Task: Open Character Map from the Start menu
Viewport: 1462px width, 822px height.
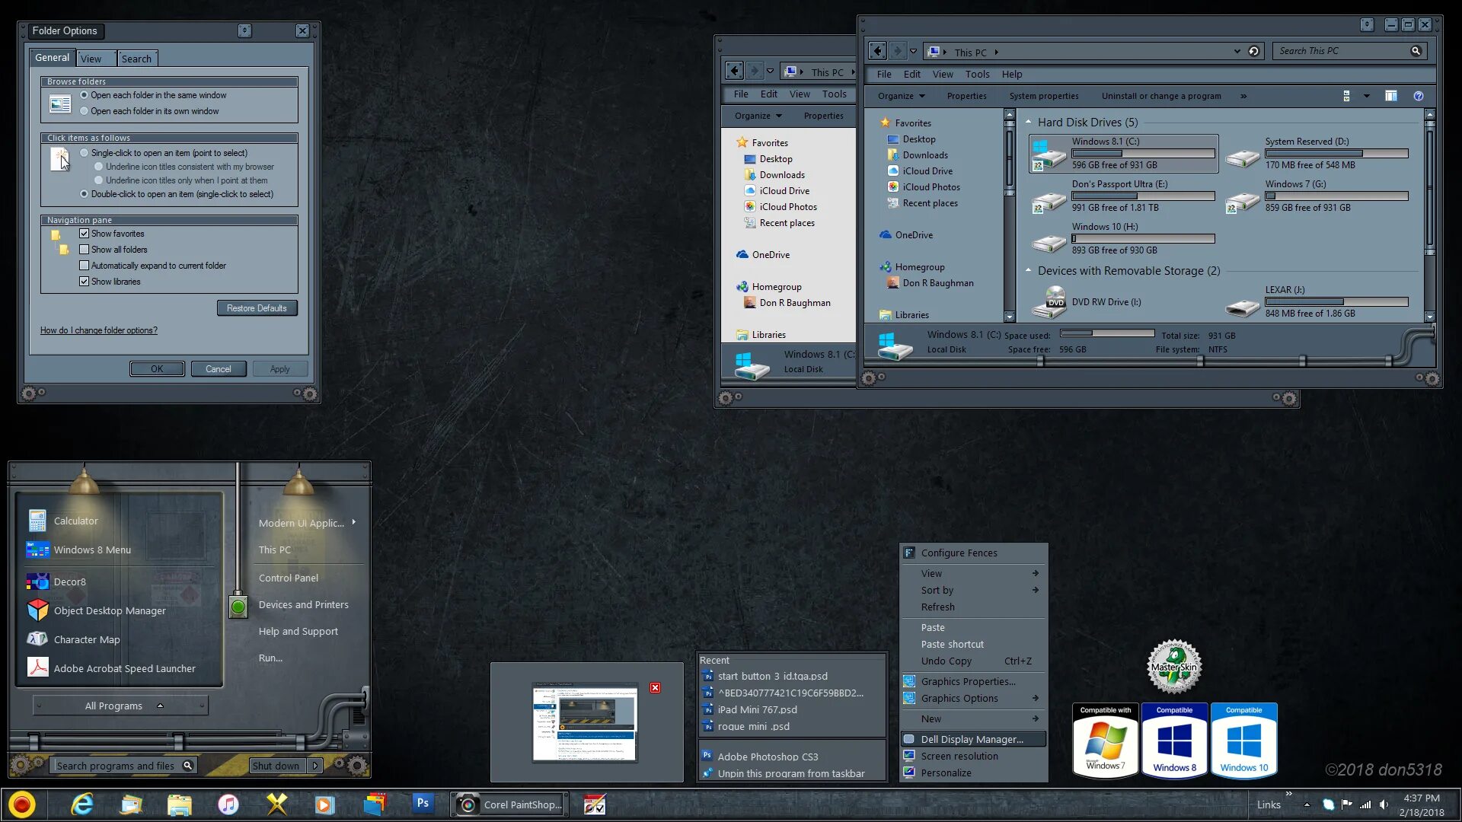Action: (87, 639)
